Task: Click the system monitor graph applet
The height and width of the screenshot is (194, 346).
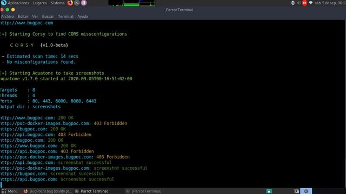Action: [131, 3]
